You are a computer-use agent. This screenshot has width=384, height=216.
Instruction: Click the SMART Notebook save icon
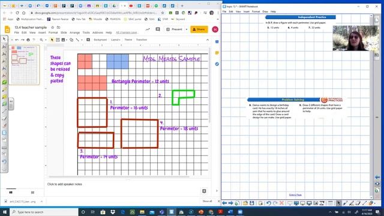(251, 203)
